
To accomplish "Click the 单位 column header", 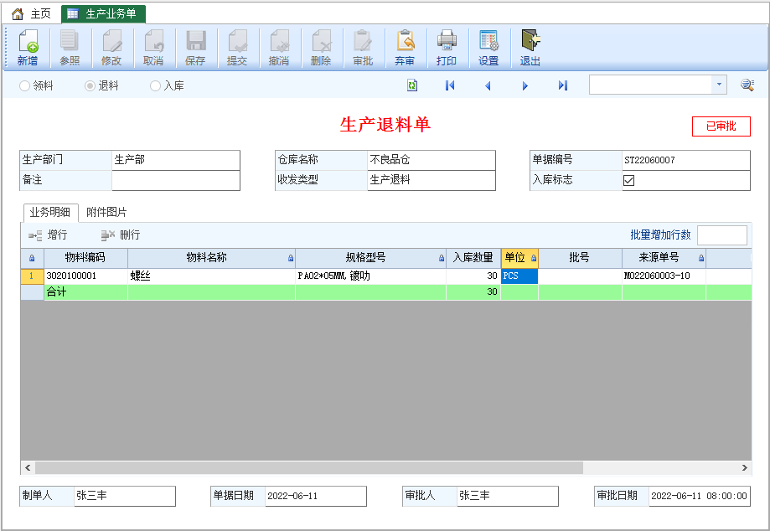I will [519, 258].
